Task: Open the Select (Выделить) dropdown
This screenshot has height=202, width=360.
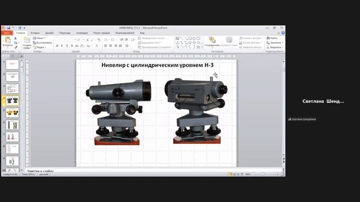Action: (275, 47)
